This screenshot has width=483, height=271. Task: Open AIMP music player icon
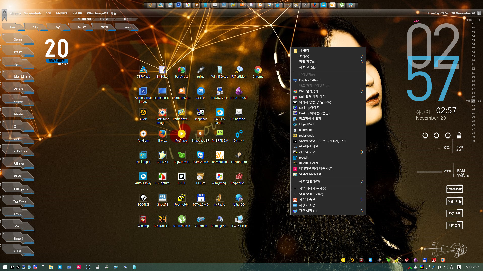click(x=143, y=114)
